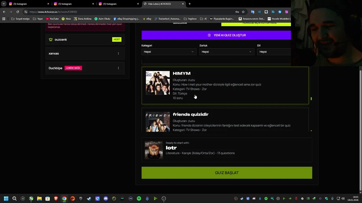Click YENİ AI QUIZ OLUŞTUR button
Viewport: 362px width, 203px height.
[216, 35]
